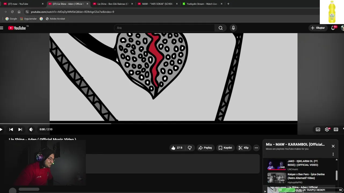View site information icon in address bar
This screenshot has height=193, width=344.
pyautogui.click(x=27, y=12)
